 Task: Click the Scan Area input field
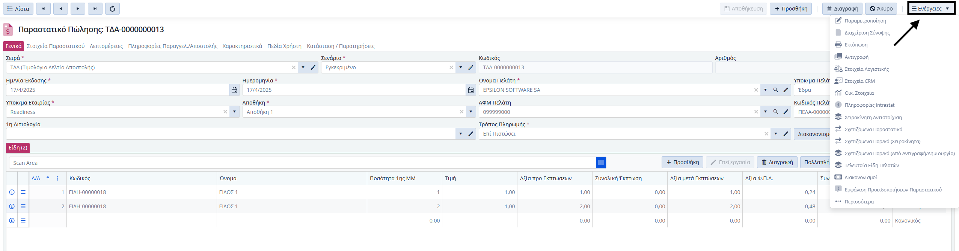pyautogui.click(x=300, y=163)
